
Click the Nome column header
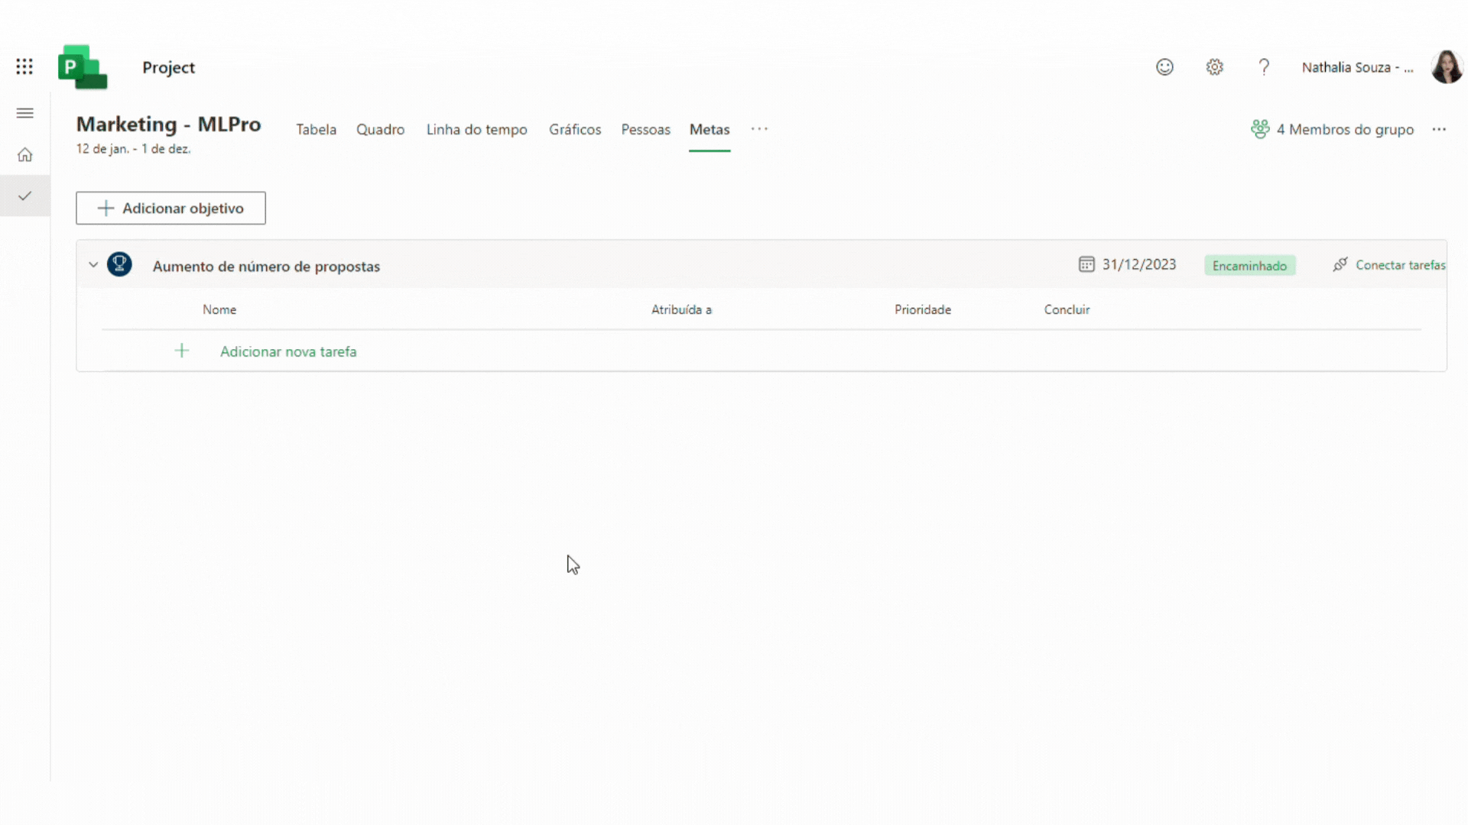pos(219,309)
